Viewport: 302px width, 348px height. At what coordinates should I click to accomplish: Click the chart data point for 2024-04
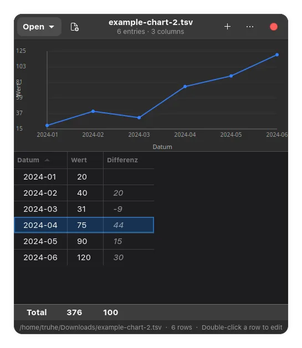pos(185,87)
